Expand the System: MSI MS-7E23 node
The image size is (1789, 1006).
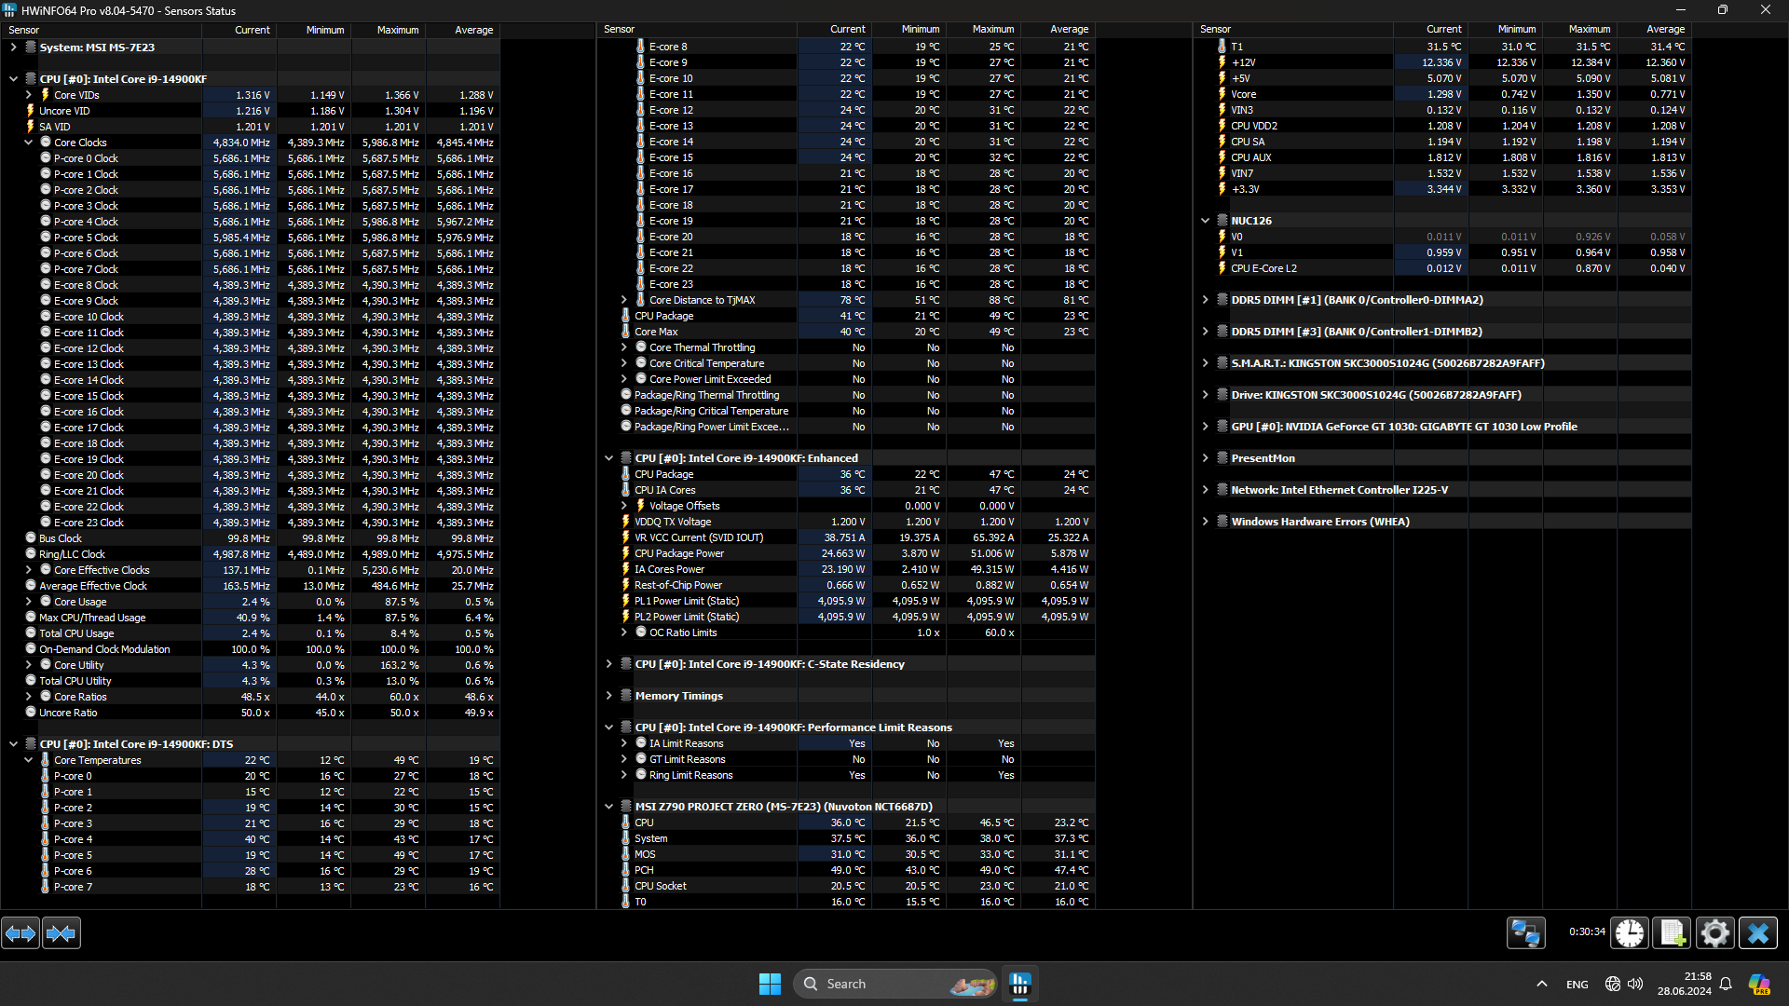tap(13, 47)
